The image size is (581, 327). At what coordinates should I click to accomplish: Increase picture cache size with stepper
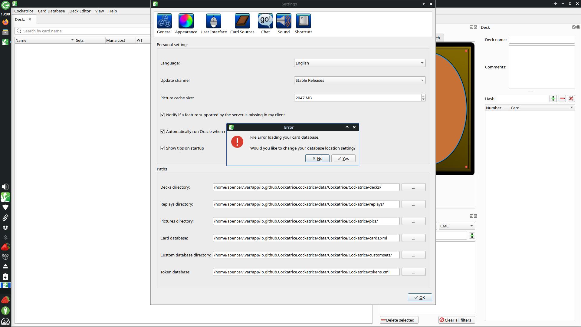click(423, 96)
